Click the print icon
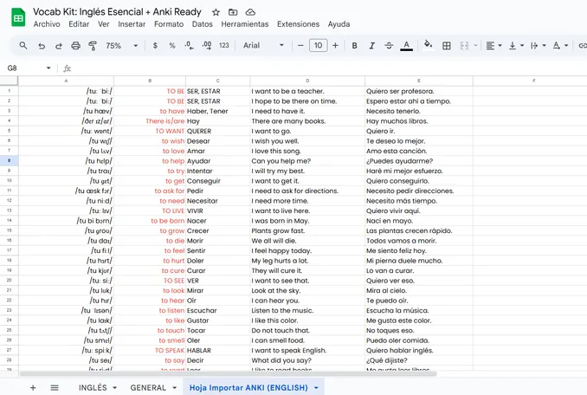Viewport: 587px width, 395px height. (76, 45)
